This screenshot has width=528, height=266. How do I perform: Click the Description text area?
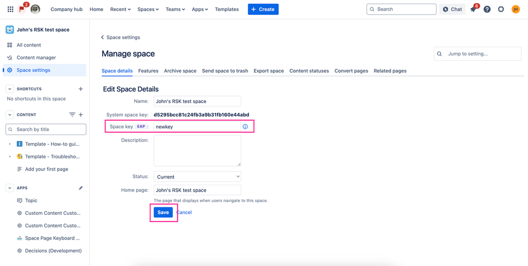coord(197,151)
